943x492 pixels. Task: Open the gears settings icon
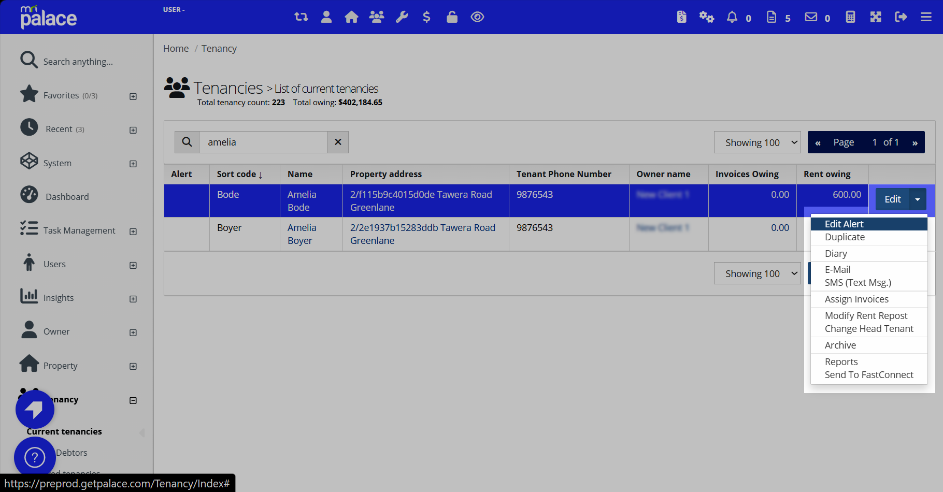707,17
